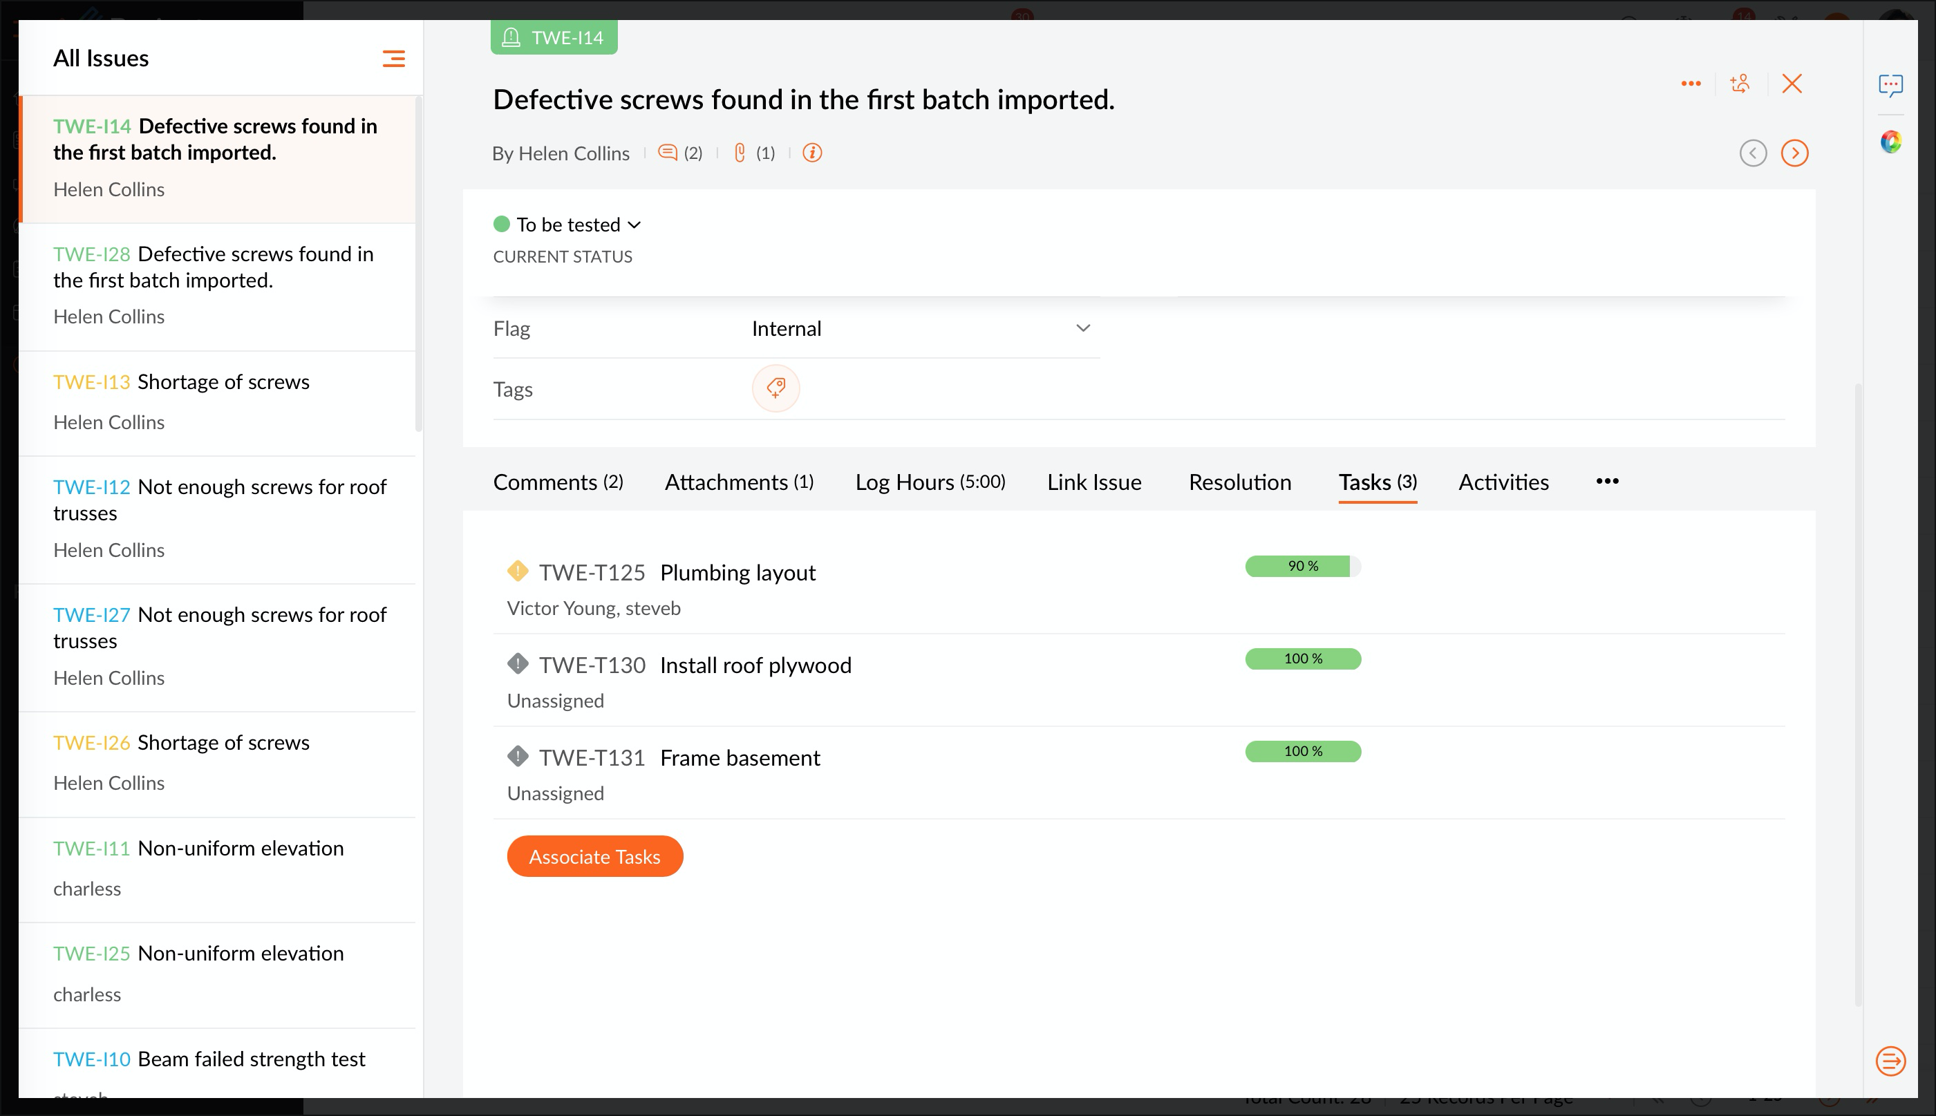Open the chat panel icon on right

[x=1890, y=85]
